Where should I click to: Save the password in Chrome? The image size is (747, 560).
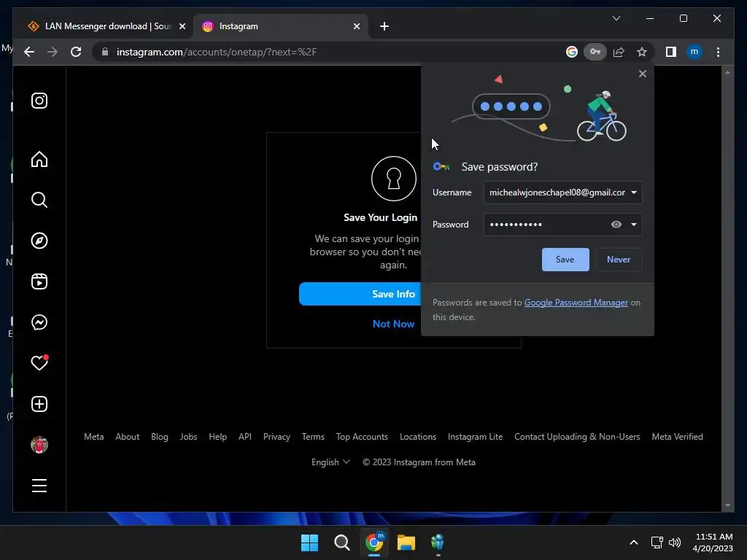pos(565,260)
